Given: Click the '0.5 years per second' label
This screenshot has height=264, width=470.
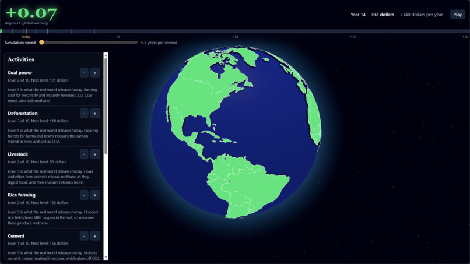Looking at the screenshot, I should click(159, 43).
